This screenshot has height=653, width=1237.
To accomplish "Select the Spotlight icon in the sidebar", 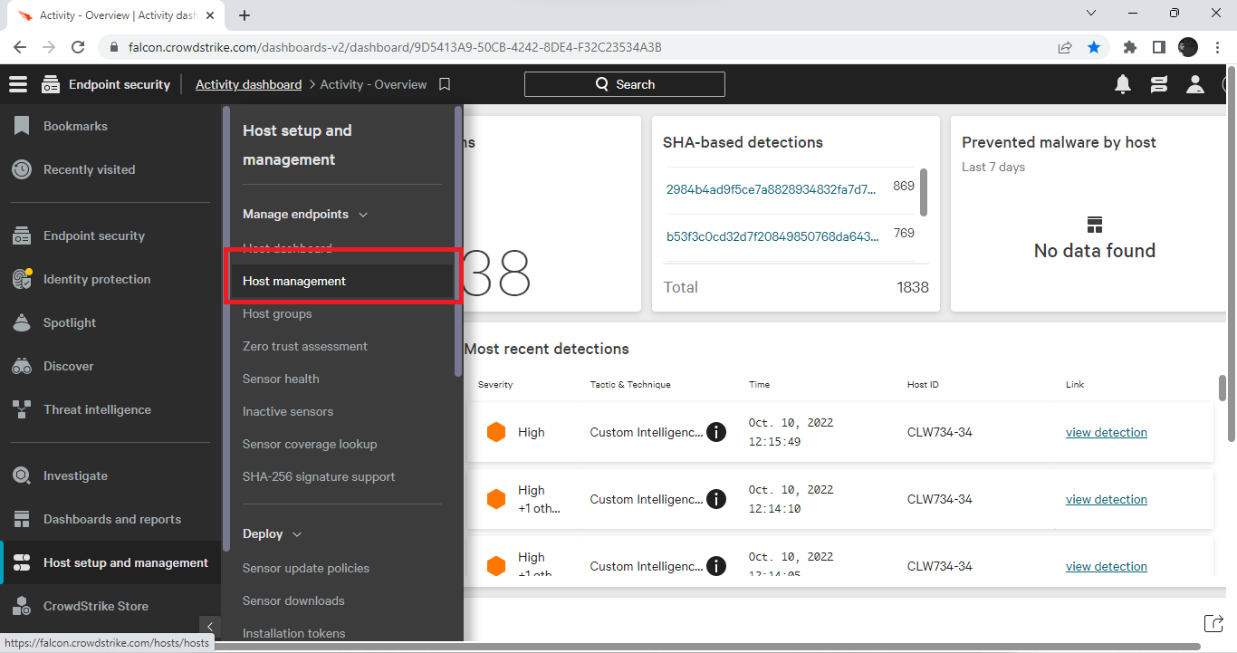I will [x=22, y=322].
